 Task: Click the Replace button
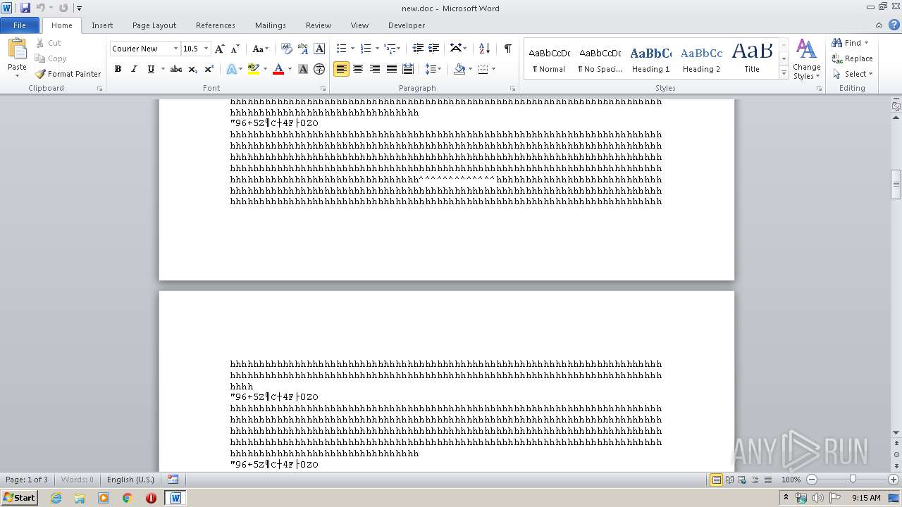click(853, 58)
